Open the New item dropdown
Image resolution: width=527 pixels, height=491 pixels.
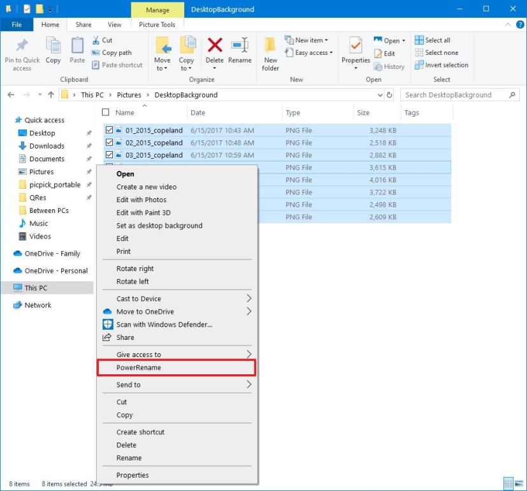pos(326,40)
